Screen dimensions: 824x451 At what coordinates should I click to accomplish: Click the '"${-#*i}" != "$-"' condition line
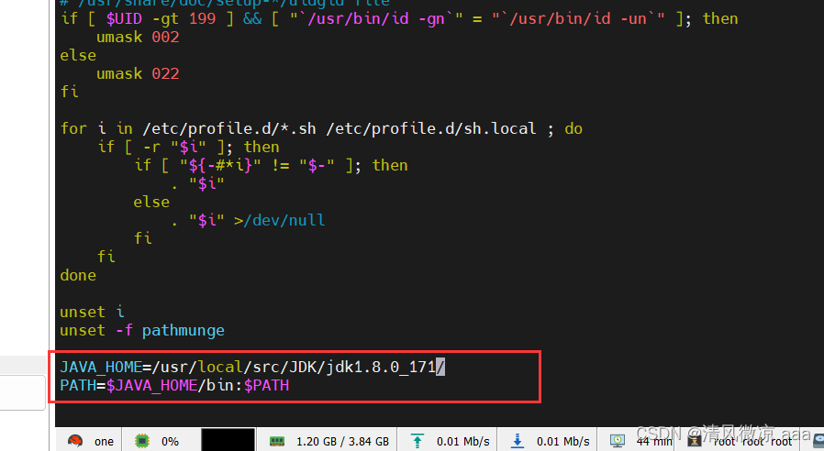[272, 165]
